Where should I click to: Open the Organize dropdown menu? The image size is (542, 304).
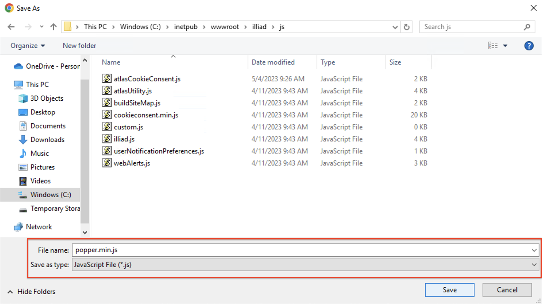click(x=27, y=46)
